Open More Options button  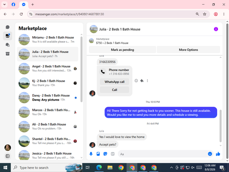(x=188, y=50)
